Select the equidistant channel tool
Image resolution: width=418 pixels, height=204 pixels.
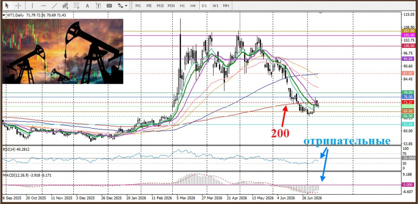pos(65,5)
